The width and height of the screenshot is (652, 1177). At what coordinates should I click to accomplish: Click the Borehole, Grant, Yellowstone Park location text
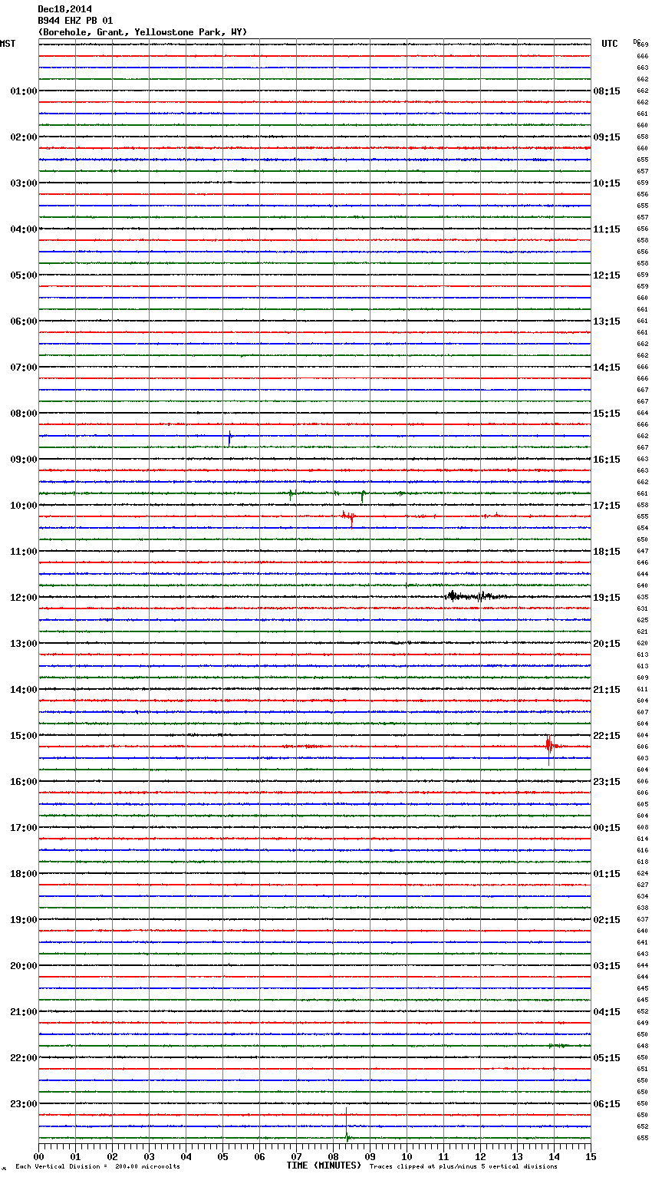click(x=143, y=32)
